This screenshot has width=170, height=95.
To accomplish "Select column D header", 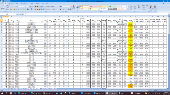I will [x=31, y=16].
